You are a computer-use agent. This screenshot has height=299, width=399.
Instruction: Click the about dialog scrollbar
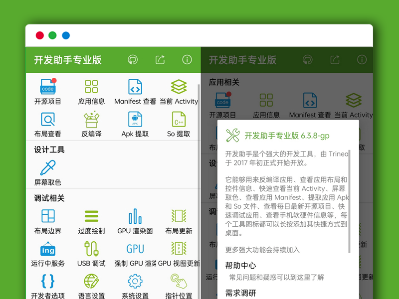(350, 201)
